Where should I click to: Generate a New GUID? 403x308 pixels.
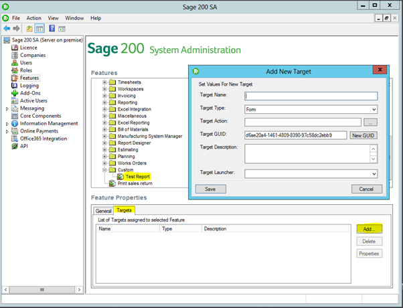click(x=363, y=135)
